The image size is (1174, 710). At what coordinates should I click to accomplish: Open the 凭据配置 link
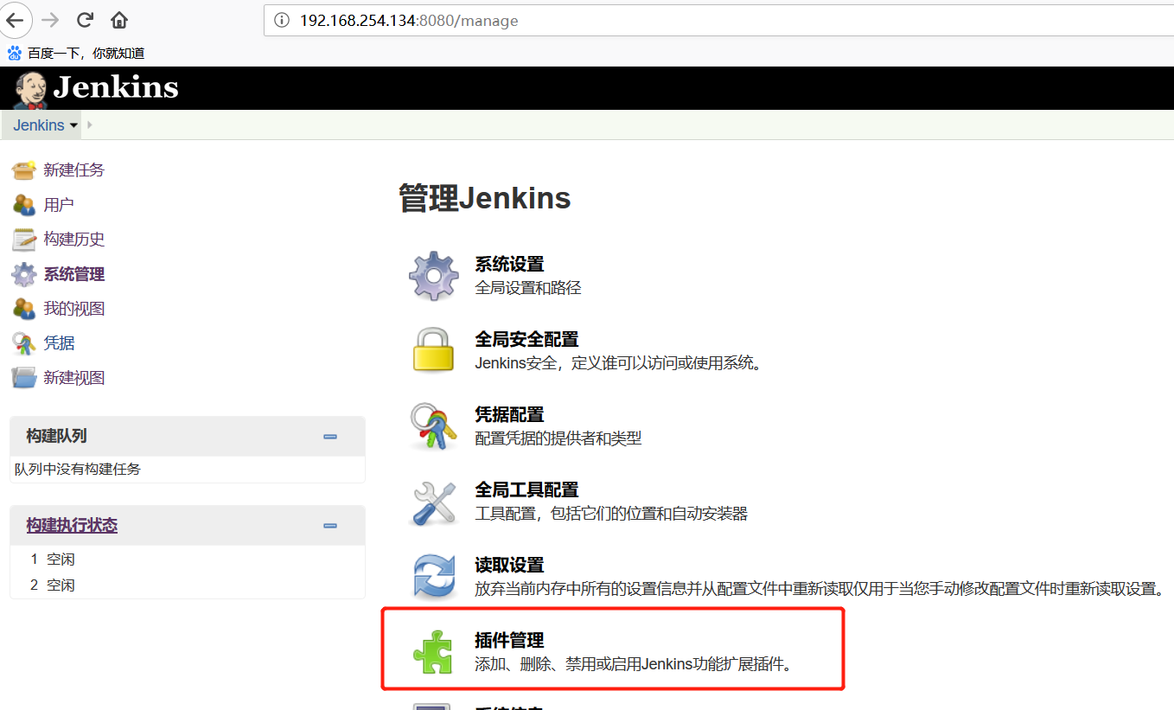(509, 415)
